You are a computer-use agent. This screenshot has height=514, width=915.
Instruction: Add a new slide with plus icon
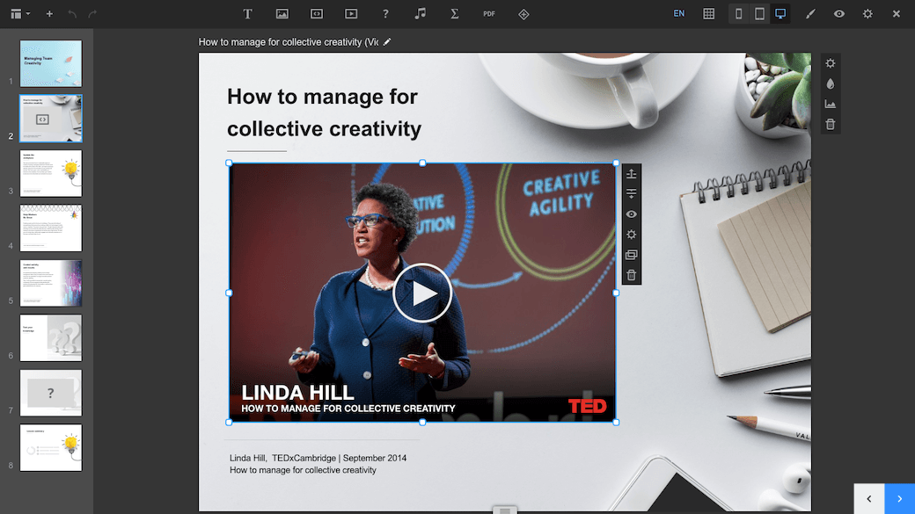[49, 14]
